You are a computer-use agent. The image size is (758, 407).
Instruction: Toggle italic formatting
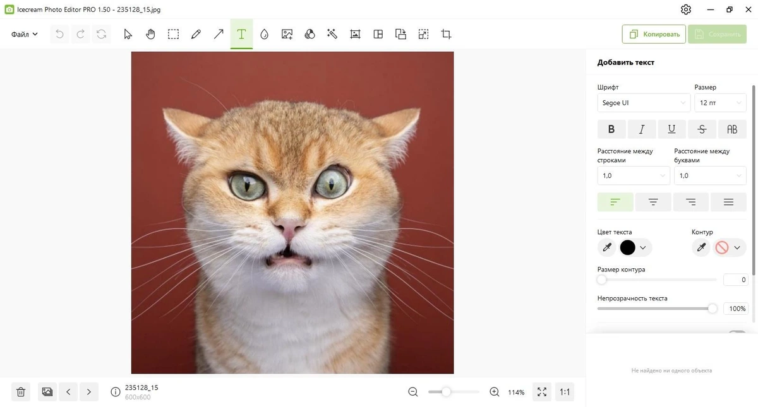(x=642, y=129)
